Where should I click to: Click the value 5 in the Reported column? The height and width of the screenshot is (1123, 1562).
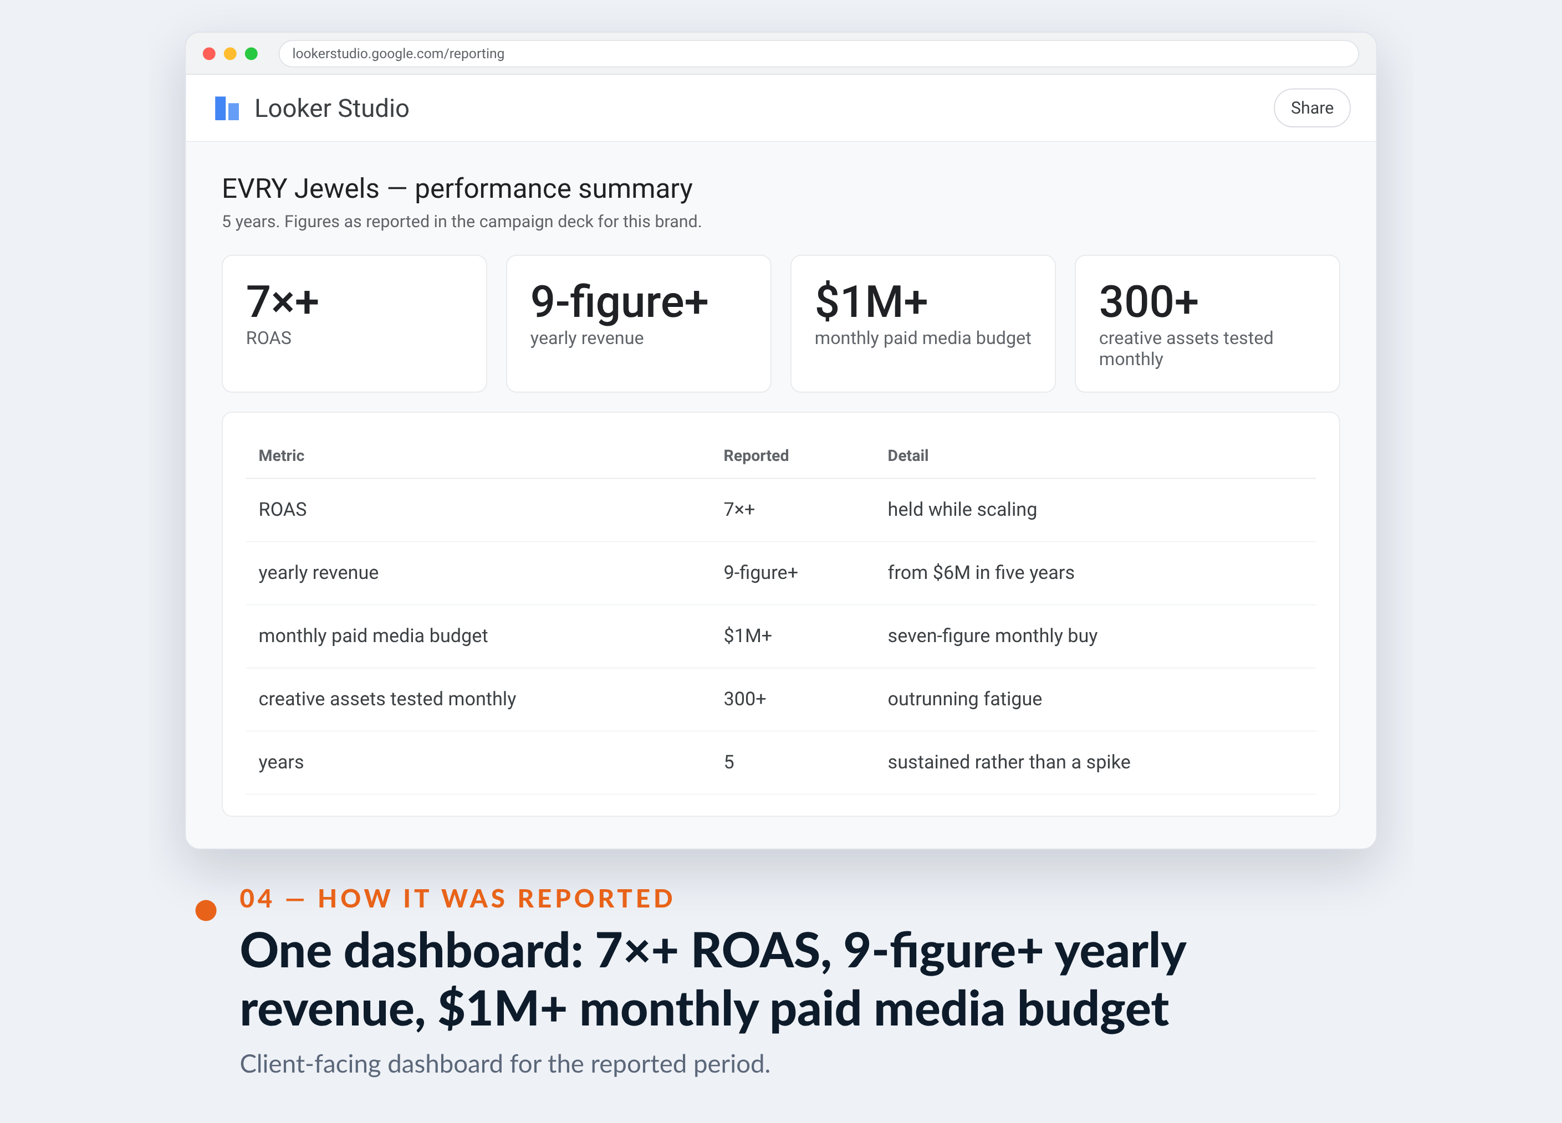(x=729, y=762)
